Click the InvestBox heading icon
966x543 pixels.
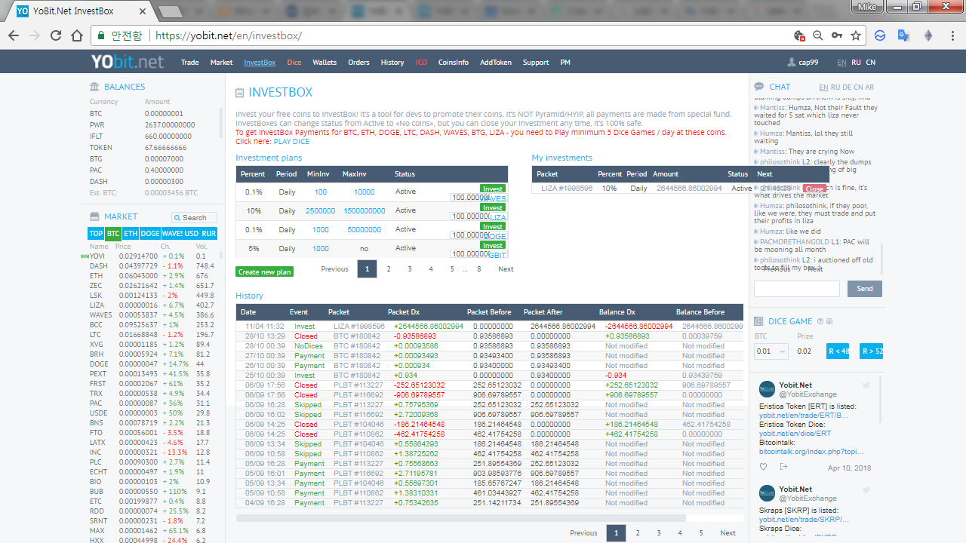tap(240, 93)
